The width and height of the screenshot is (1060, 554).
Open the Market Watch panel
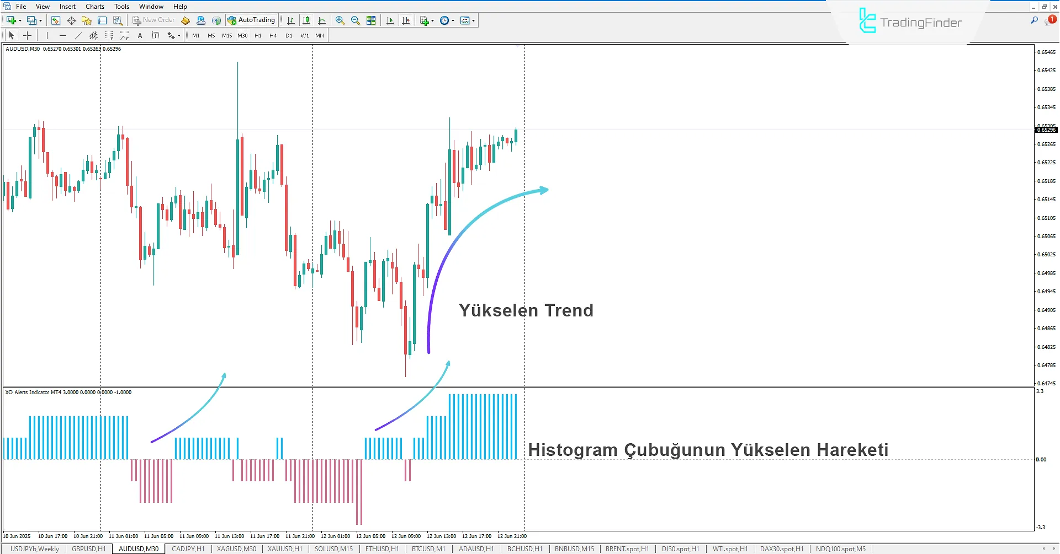click(x=56, y=20)
